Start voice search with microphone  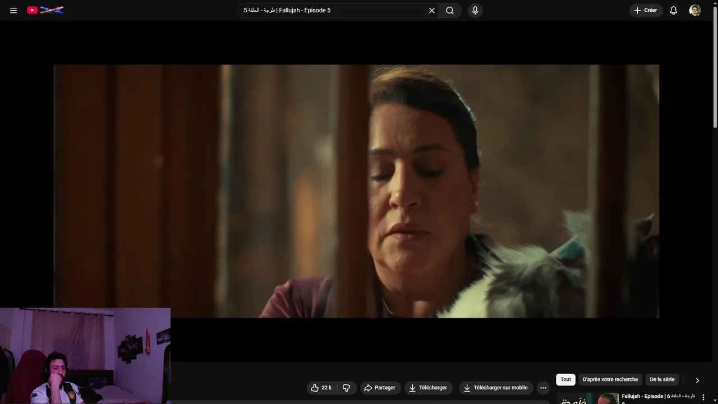(475, 10)
